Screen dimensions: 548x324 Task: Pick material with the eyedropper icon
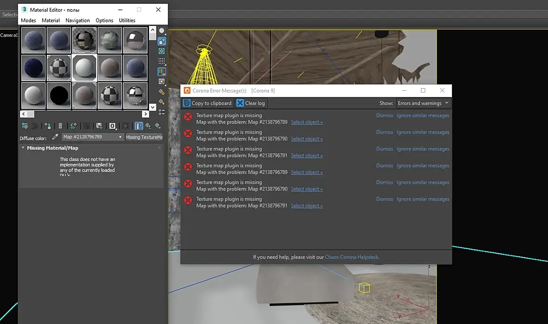tap(55, 137)
